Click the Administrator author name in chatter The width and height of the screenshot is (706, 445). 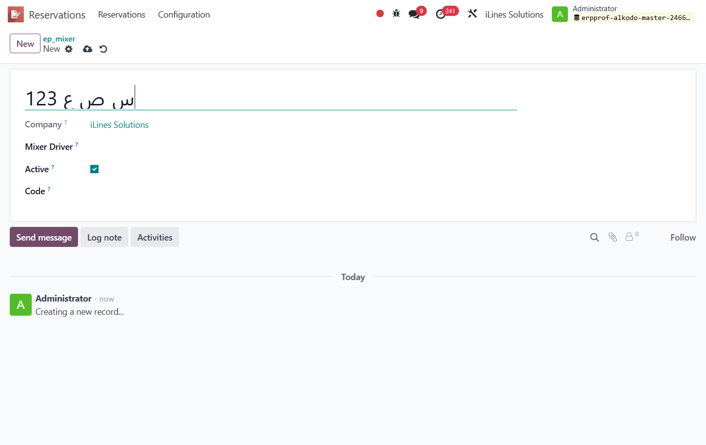(63, 299)
